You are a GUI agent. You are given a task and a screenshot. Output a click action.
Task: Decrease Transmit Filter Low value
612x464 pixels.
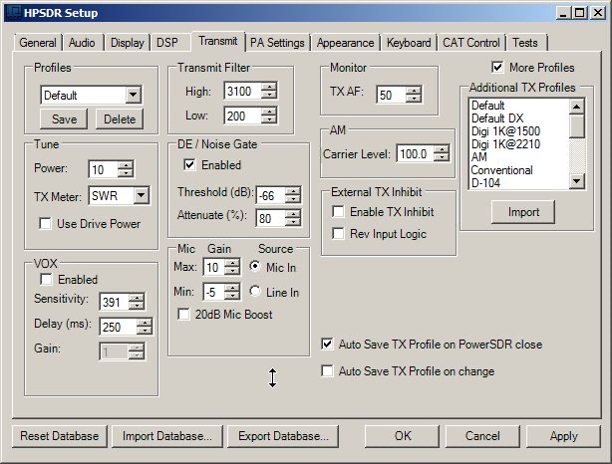pyautogui.click(x=269, y=119)
